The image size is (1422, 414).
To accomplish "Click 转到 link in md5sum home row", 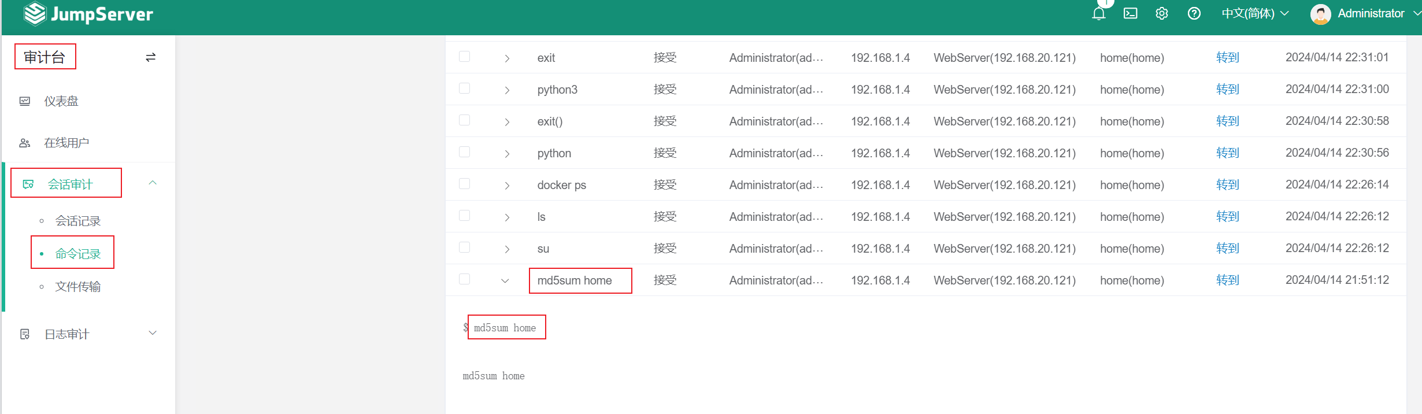I will point(1228,280).
